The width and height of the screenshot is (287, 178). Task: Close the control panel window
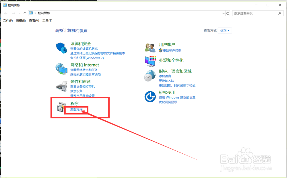[280, 5]
